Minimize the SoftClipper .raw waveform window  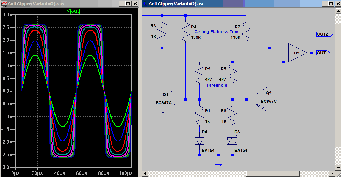[122, 4]
